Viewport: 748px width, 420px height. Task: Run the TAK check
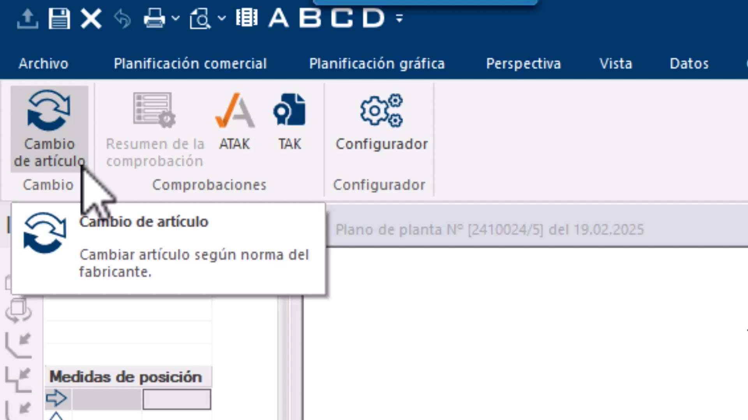[289, 121]
